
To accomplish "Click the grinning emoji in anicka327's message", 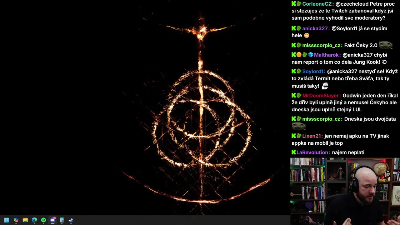I will (x=307, y=36).
